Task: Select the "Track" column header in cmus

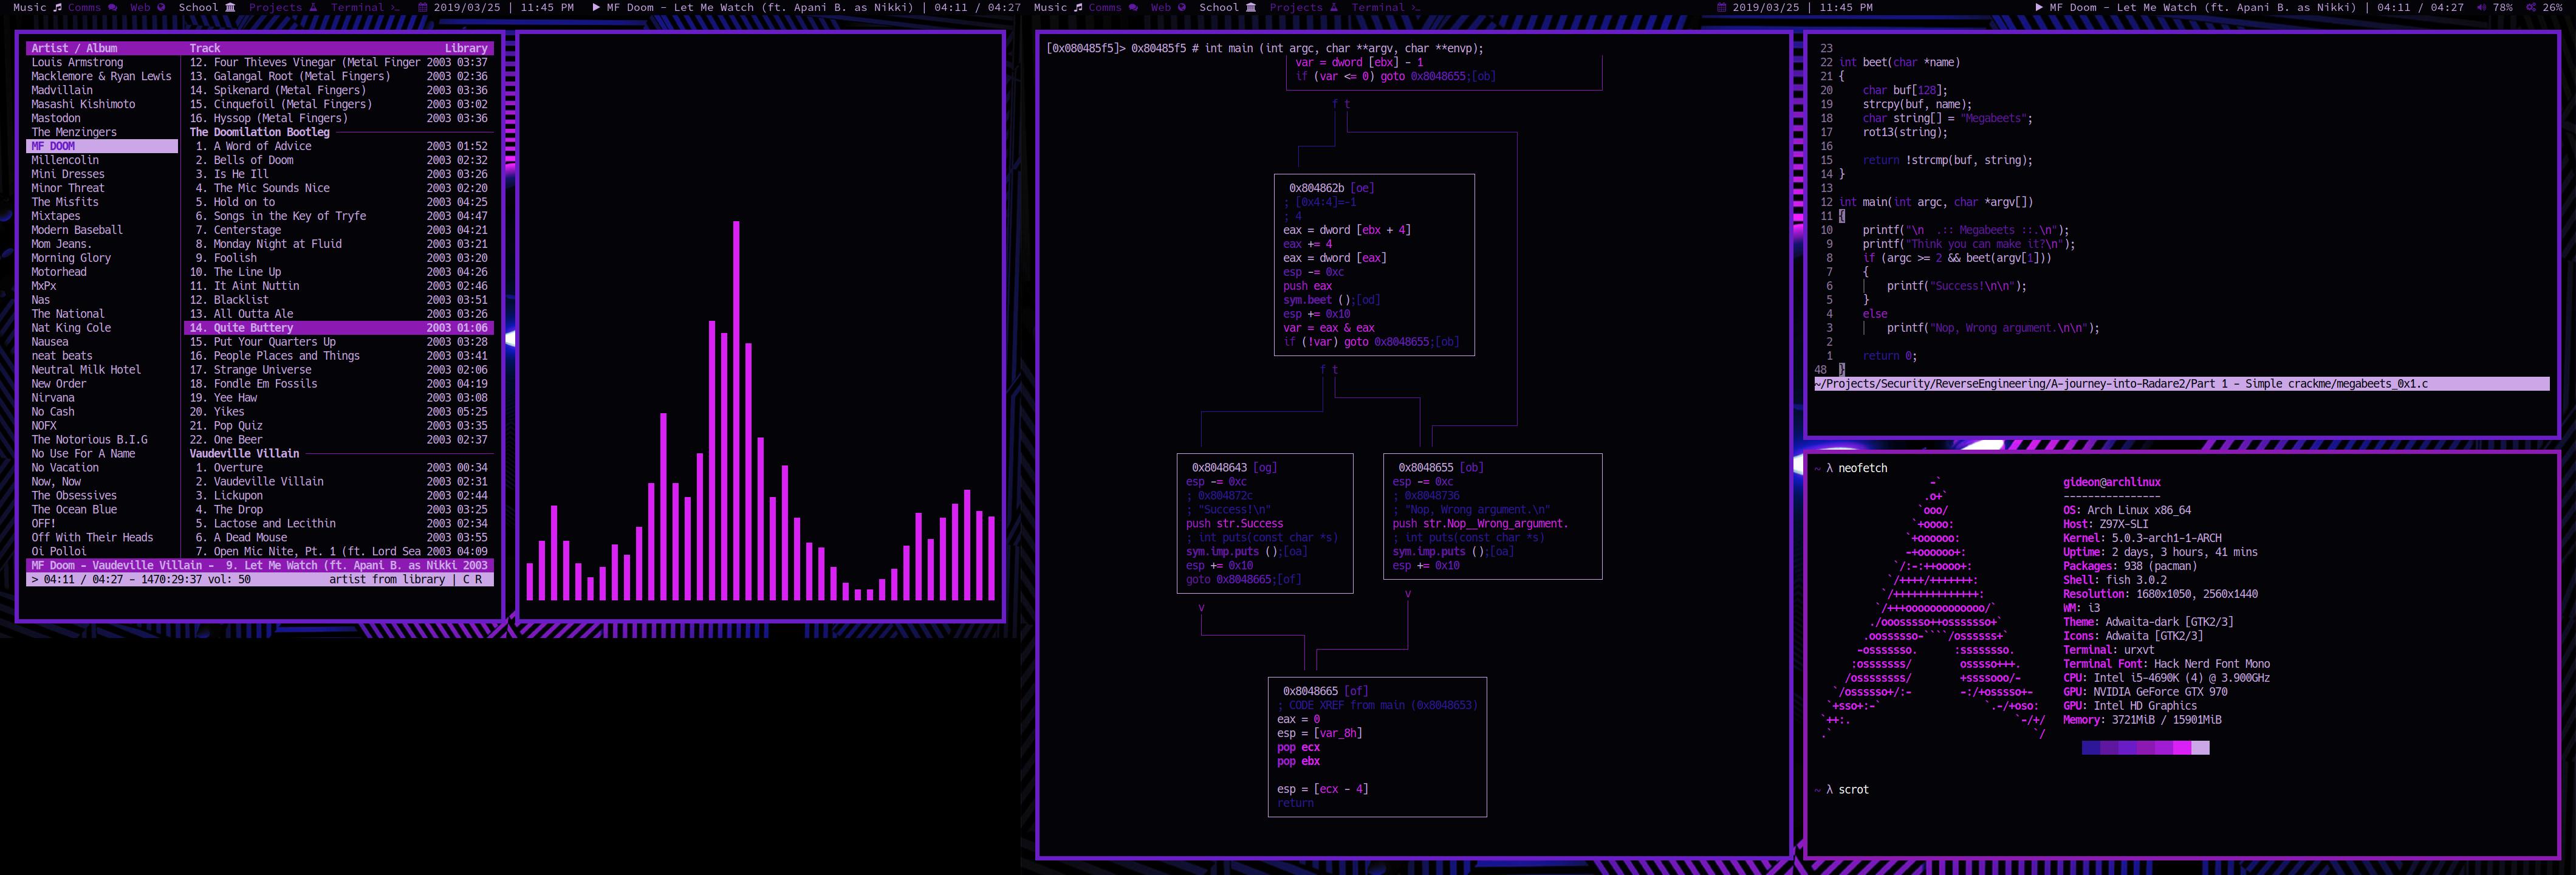Action: tap(205, 48)
